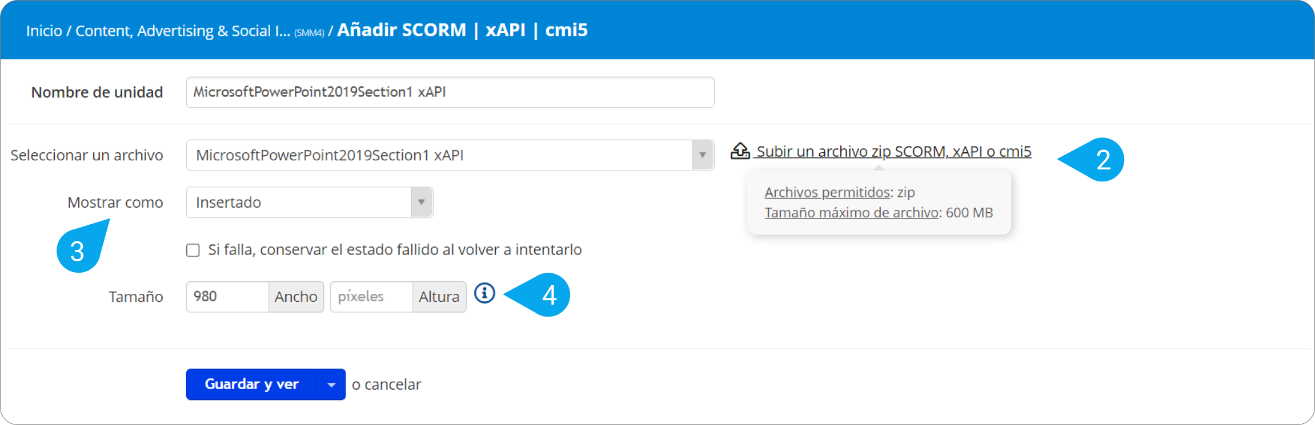Click the blue callout marker number 3
The height and width of the screenshot is (425, 1315).
coord(79,251)
